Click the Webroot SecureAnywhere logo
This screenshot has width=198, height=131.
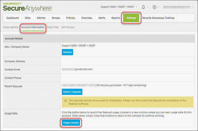pos(27,7)
